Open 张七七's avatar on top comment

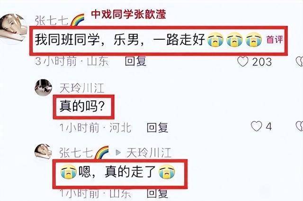pyautogui.click(x=13, y=29)
